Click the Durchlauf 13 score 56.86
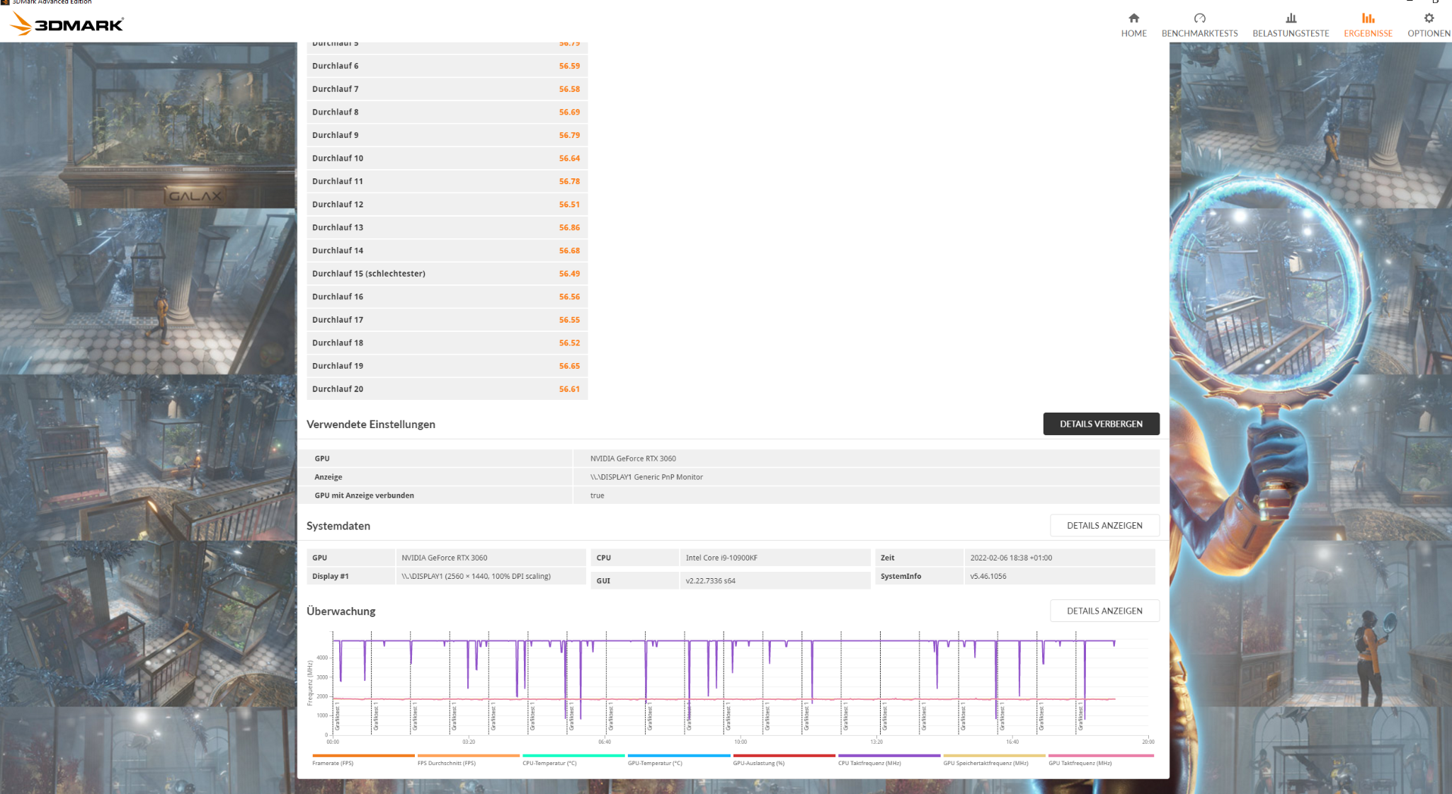 (x=569, y=228)
